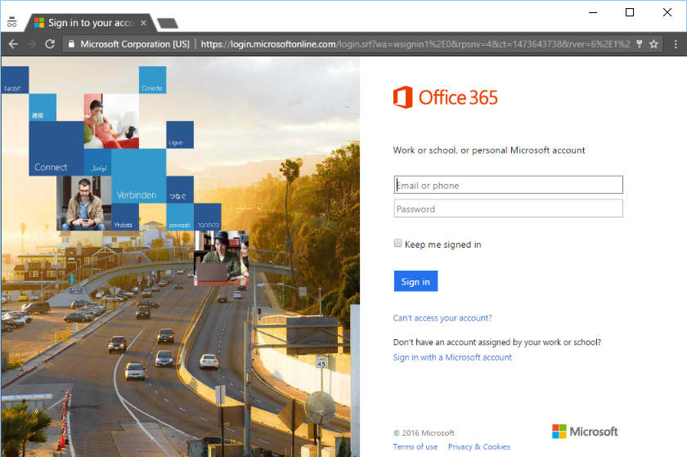Open Sign in with a Microsoft account link
The height and width of the screenshot is (457, 687).
click(452, 357)
